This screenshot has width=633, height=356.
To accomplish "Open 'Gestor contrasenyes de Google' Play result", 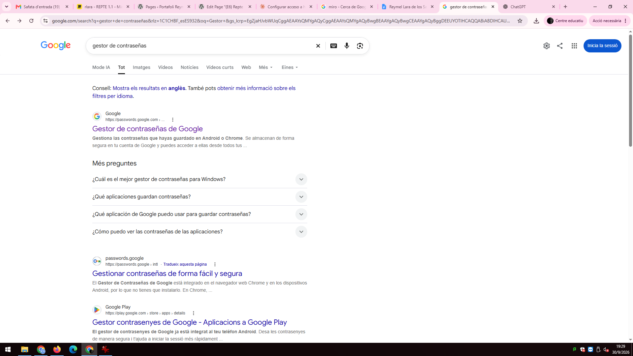I will pyautogui.click(x=190, y=322).
